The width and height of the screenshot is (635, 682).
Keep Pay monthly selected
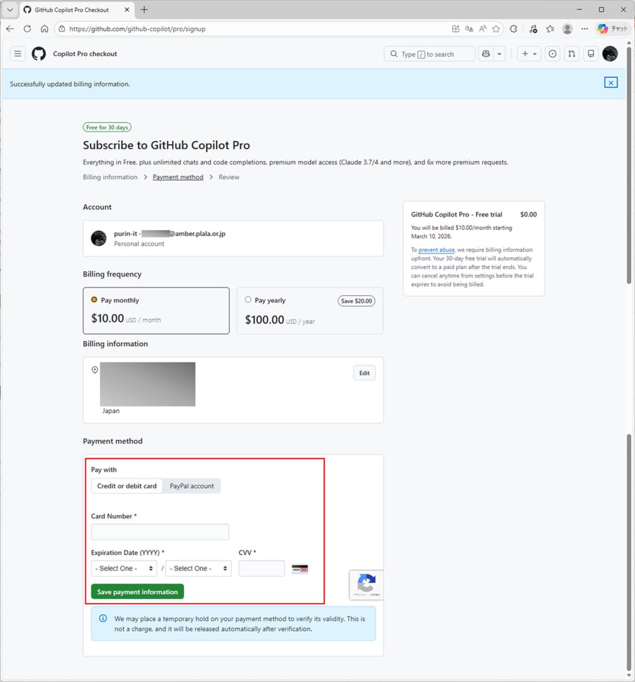click(x=94, y=300)
